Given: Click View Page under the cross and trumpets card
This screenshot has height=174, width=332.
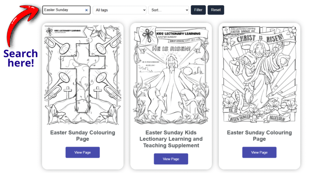Looking at the screenshot, I should click(x=83, y=152).
